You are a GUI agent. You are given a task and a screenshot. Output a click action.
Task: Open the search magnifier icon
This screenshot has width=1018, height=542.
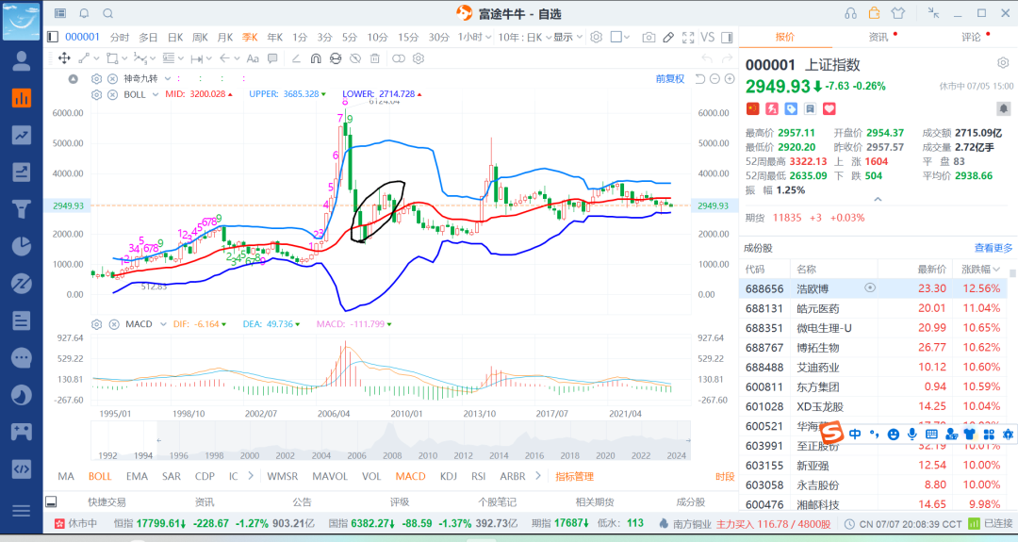[107, 13]
